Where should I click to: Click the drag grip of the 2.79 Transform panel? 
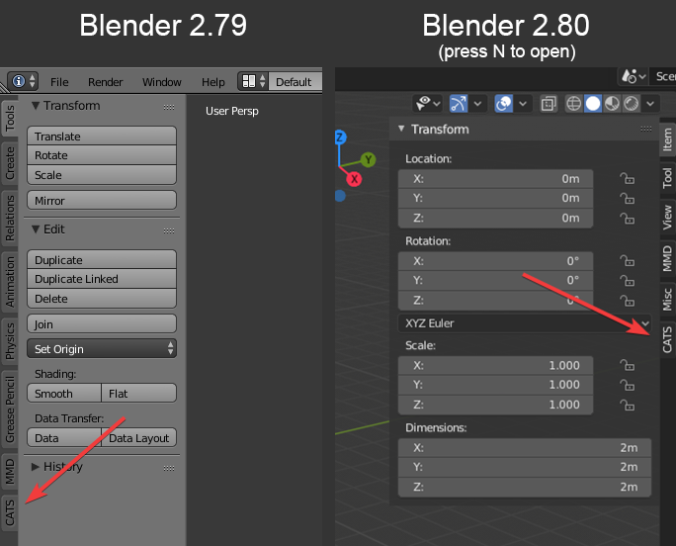[169, 107]
